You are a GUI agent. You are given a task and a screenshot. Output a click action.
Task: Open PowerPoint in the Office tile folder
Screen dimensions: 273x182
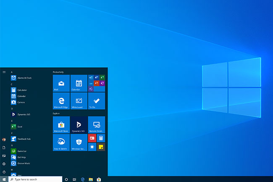pyautogui.click(x=97, y=83)
